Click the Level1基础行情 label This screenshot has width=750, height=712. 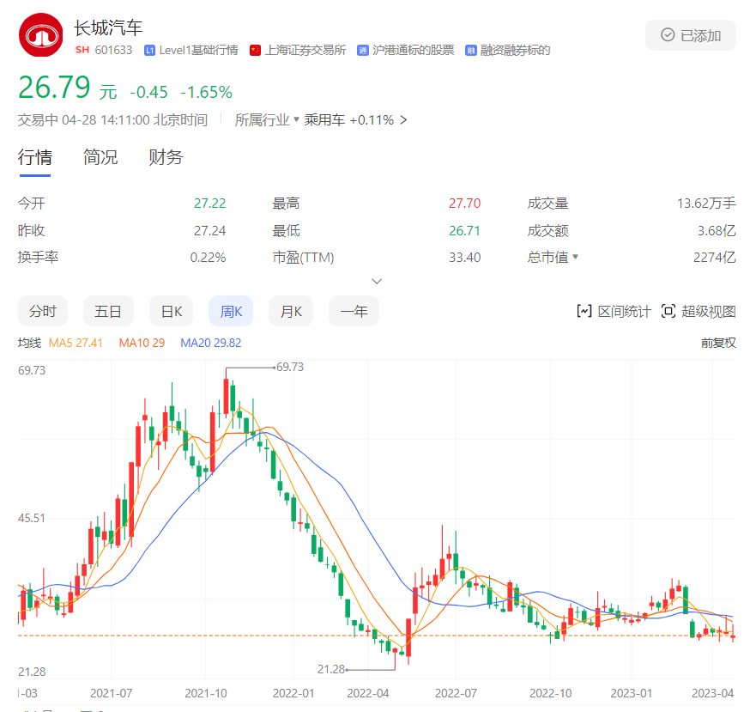(198, 51)
